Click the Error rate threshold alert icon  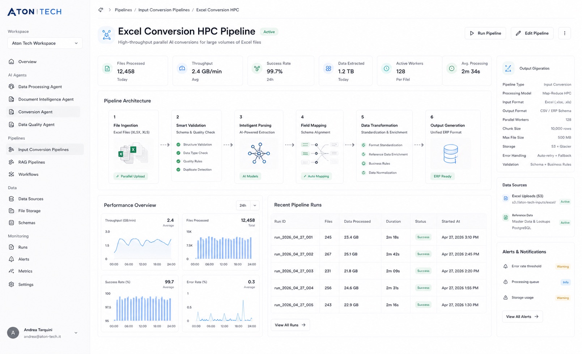505,266
